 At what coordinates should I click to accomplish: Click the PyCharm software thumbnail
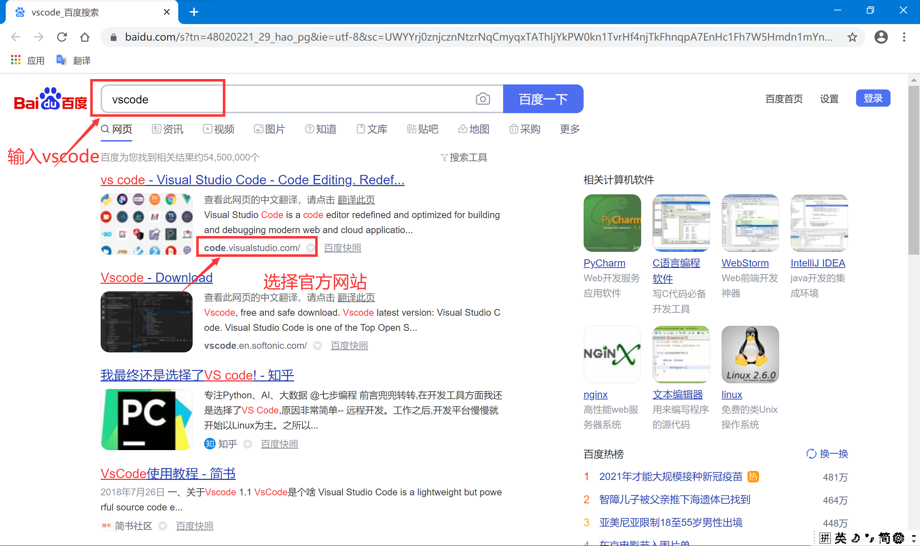(612, 223)
